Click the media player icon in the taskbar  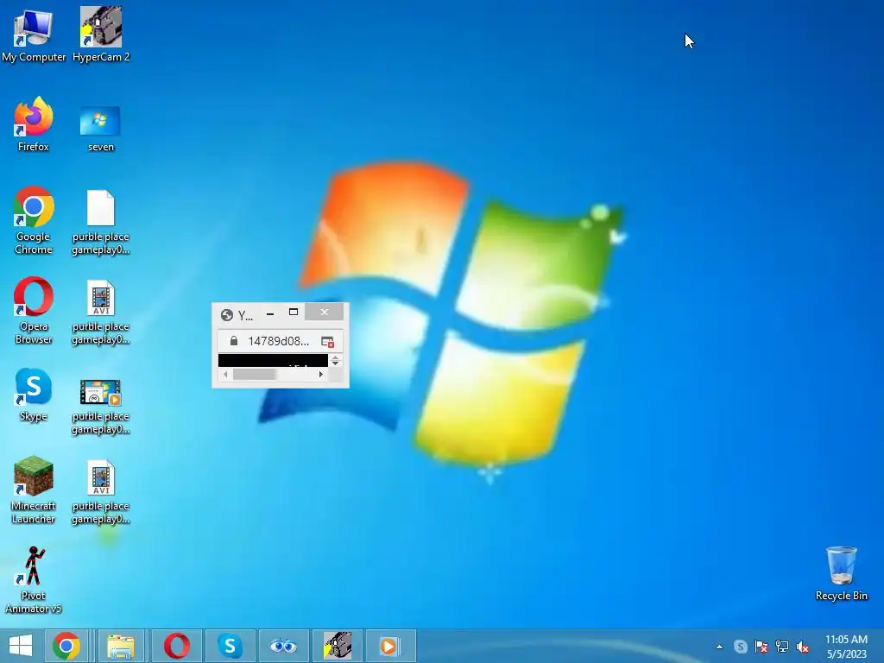(390, 646)
